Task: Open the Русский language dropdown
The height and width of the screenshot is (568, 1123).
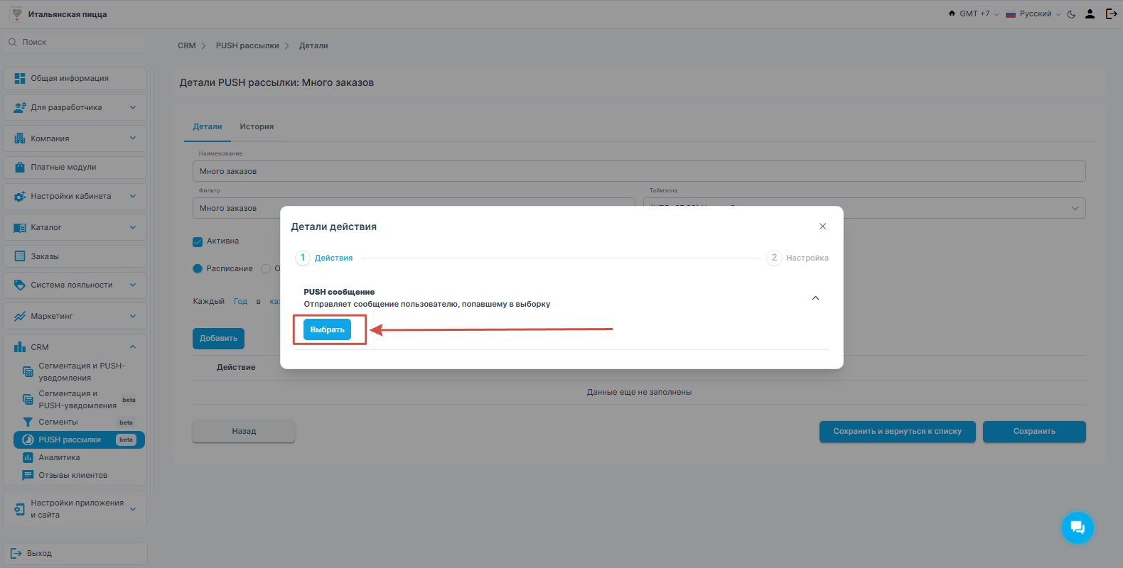Action: (1033, 14)
